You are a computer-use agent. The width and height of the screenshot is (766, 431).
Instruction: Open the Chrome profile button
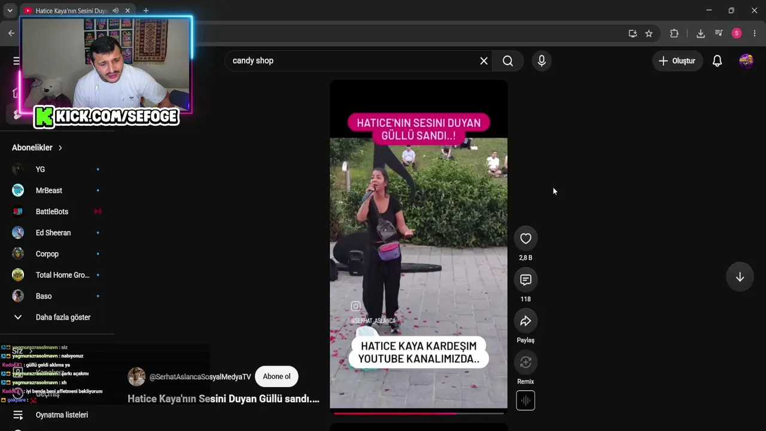tap(737, 34)
